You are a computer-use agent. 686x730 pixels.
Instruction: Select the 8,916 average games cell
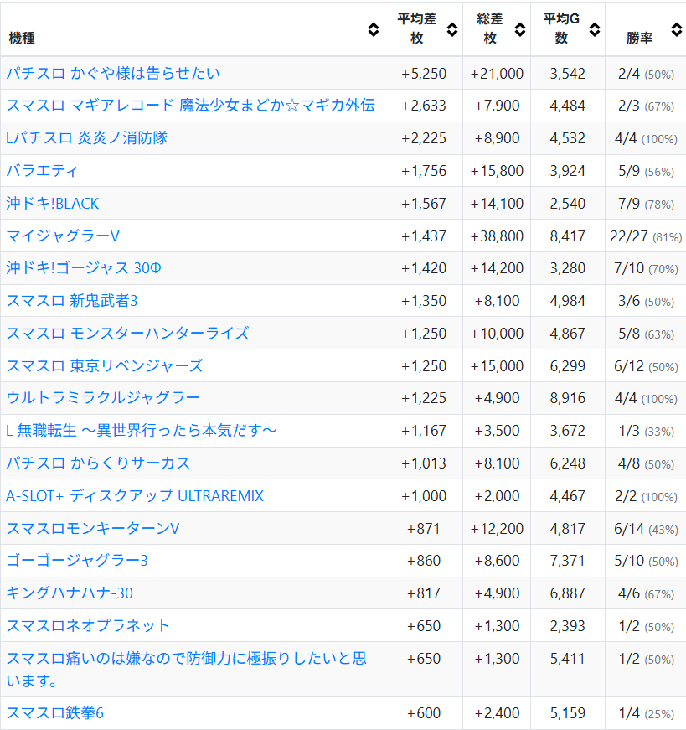pos(567,398)
